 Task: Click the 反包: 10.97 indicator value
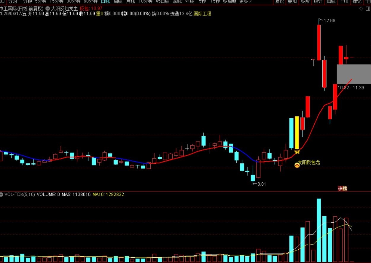91,9
